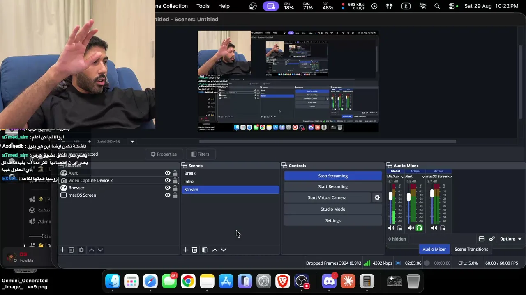The height and width of the screenshot is (295, 526).
Task: Lock the Alert source
Action: click(175, 173)
